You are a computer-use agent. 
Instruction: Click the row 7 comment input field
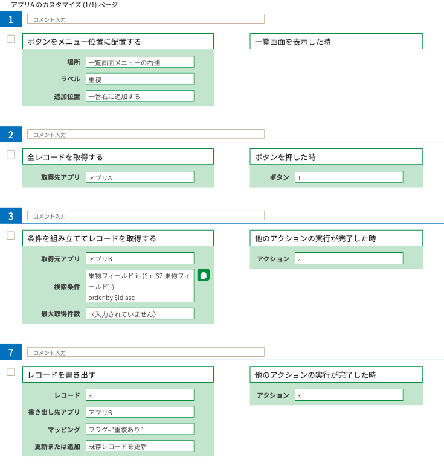(x=146, y=352)
